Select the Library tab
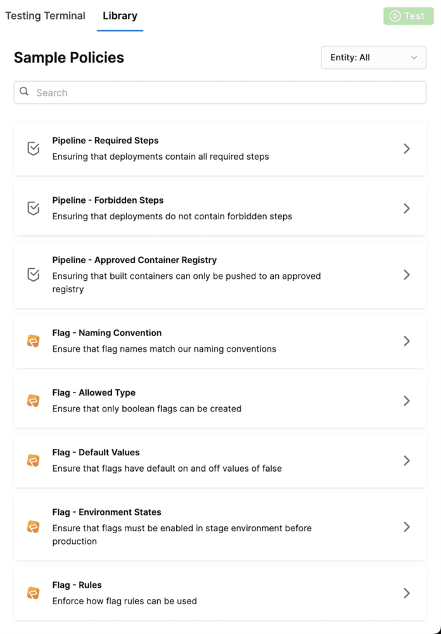Image resolution: width=441 pixels, height=634 pixels. tap(120, 16)
